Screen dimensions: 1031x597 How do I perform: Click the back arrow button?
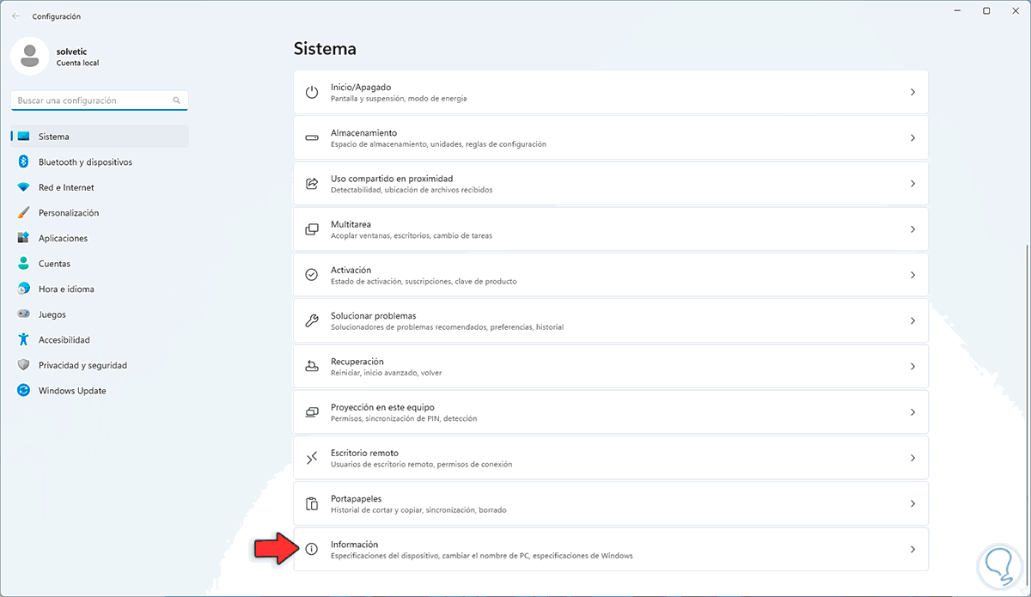pos(15,16)
